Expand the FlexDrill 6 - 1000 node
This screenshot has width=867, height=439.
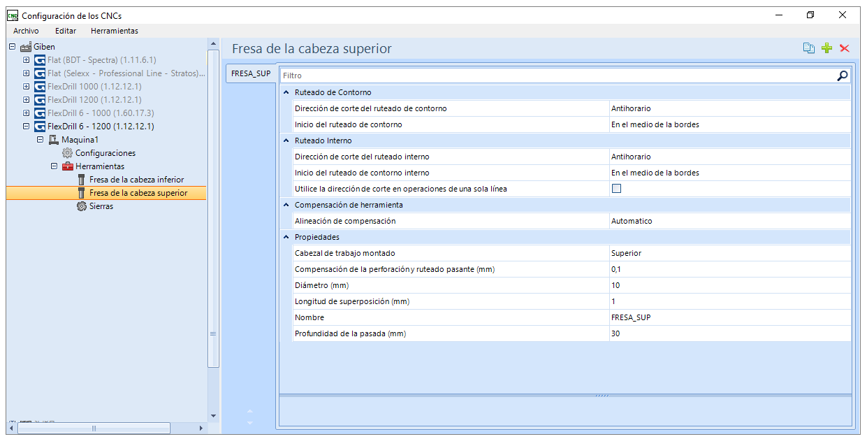[x=26, y=113]
